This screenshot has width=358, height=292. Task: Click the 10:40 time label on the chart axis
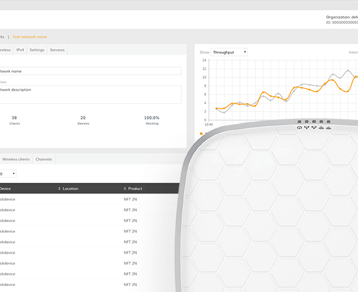[x=209, y=125]
